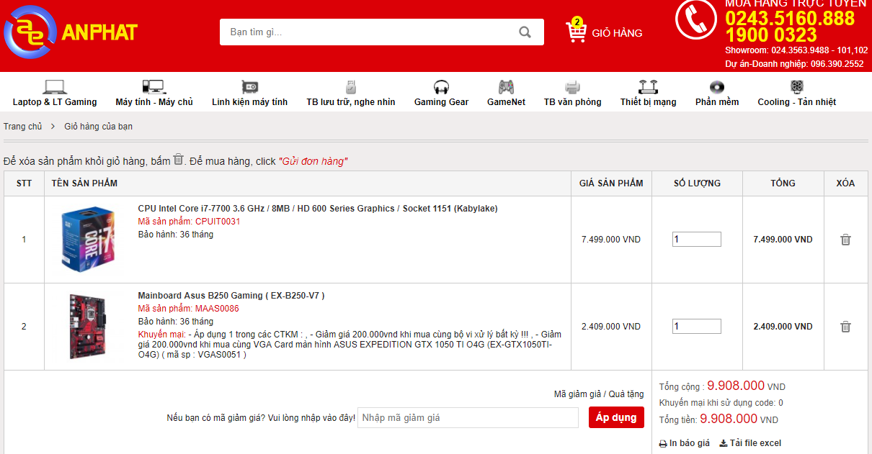Click the Tổng cộng 9.908.000 amount

coord(736,386)
